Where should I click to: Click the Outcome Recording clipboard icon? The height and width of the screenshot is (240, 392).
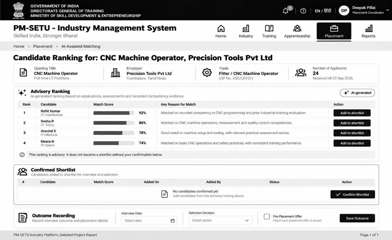coord(23,218)
